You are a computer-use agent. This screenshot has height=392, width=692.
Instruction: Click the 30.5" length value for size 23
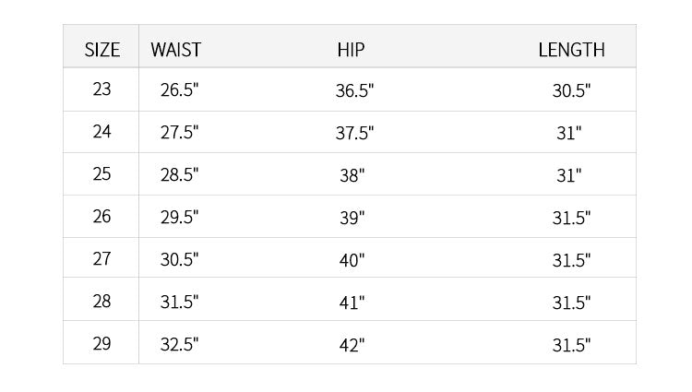coord(571,90)
